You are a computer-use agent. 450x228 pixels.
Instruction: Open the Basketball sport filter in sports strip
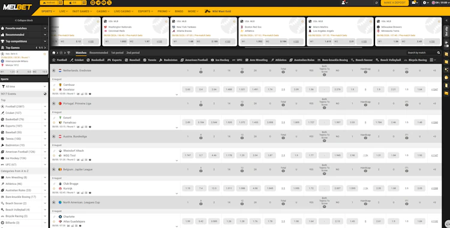[95, 60]
